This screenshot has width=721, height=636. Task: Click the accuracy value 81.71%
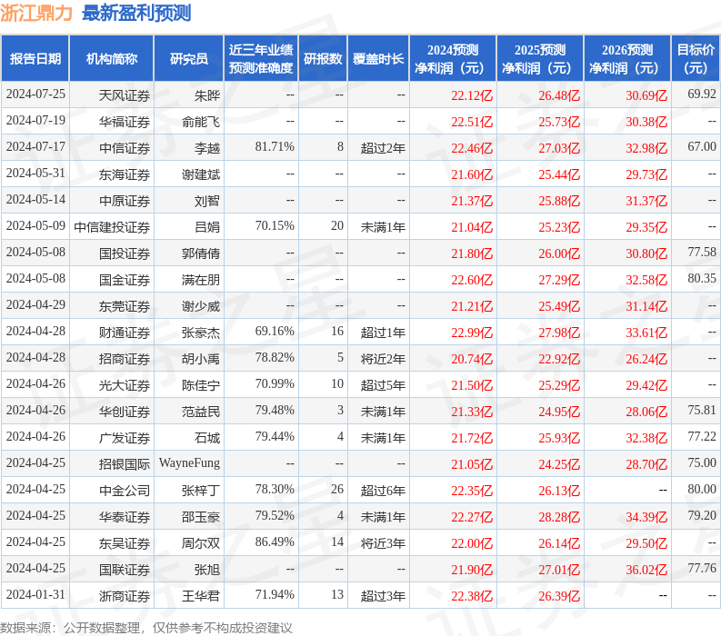[x=275, y=146]
